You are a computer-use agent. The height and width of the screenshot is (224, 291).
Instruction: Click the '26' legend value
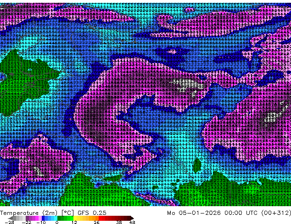coord(96,222)
